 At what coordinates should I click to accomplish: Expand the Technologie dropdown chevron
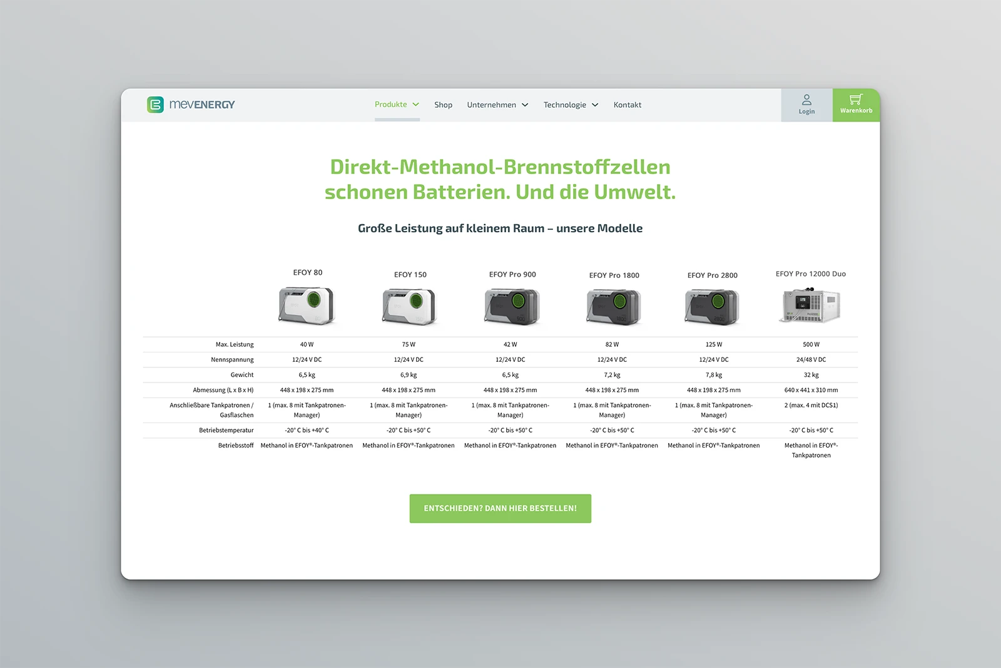point(595,105)
